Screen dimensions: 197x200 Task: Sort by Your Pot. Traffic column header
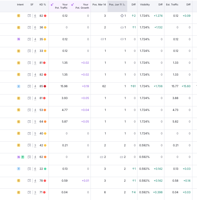[61, 6]
